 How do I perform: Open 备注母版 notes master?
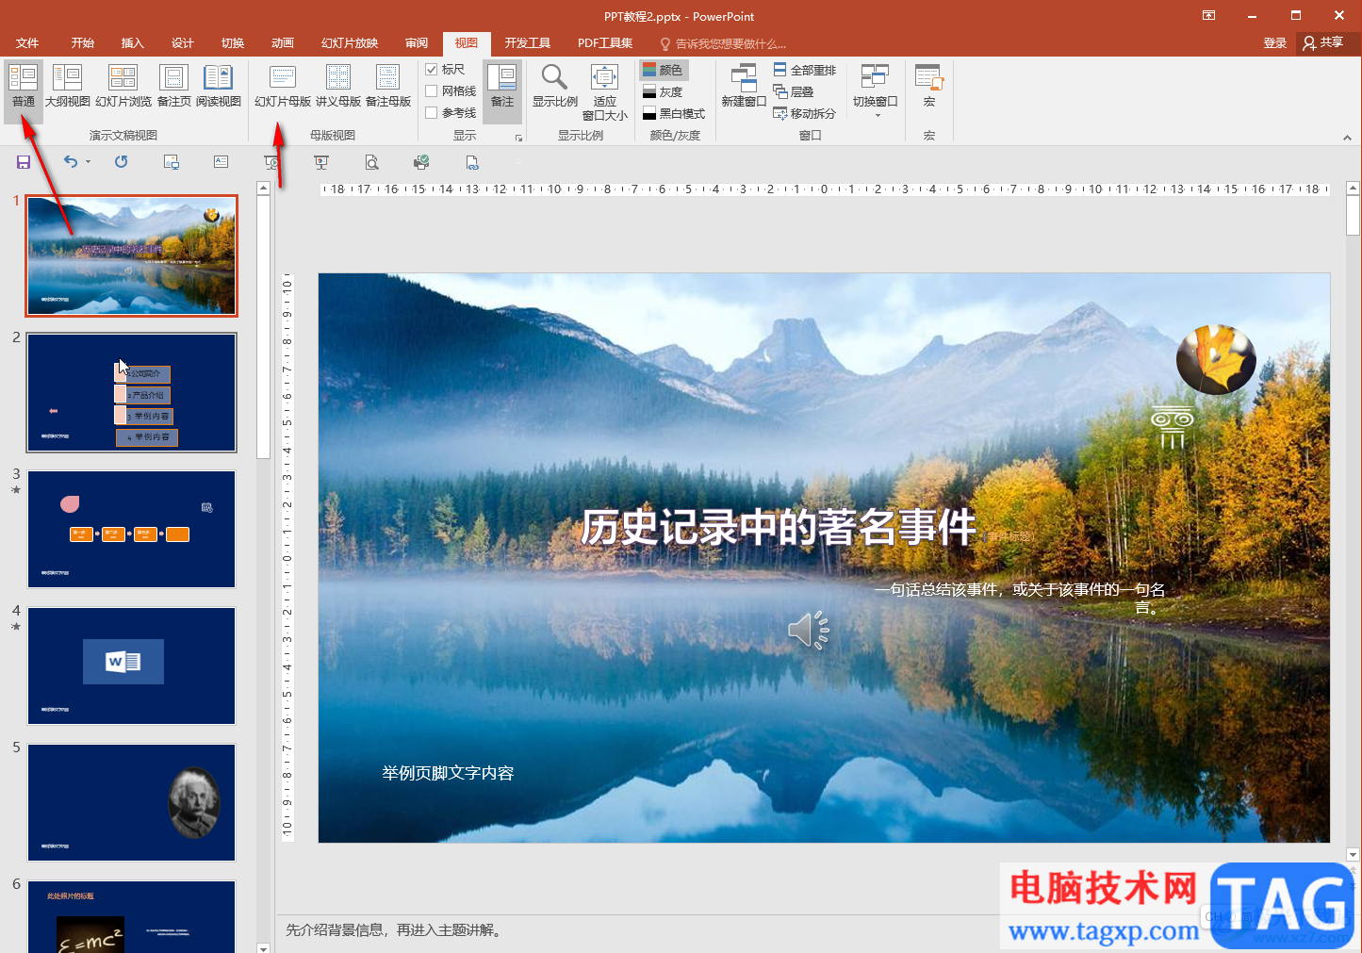(x=388, y=87)
